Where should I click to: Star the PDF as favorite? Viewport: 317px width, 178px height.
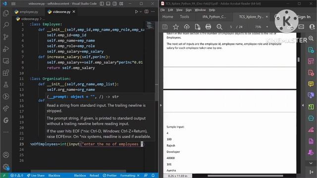(176, 27)
